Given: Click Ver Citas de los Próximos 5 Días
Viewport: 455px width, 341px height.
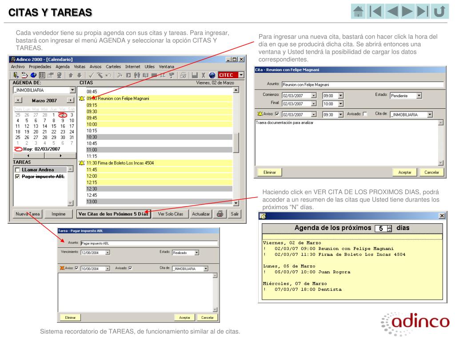Looking at the screenshot, I should tap(113, 214).
